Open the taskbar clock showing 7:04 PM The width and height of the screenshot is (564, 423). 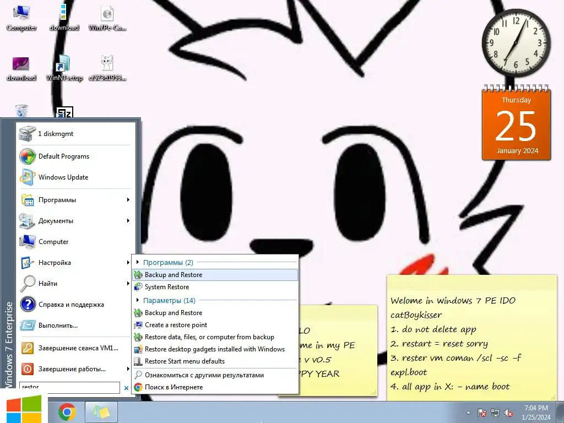(x=536, y=413)
